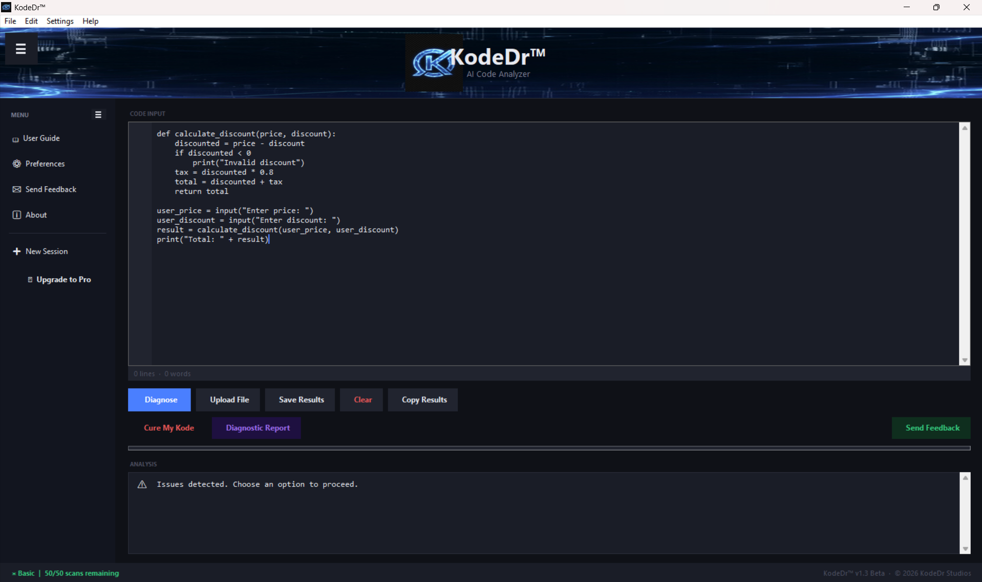Image resolution: width=982 pixels, height=582 pixels.
Task: Click the code editor scroll down arrow
Action: tap(965, 360)
